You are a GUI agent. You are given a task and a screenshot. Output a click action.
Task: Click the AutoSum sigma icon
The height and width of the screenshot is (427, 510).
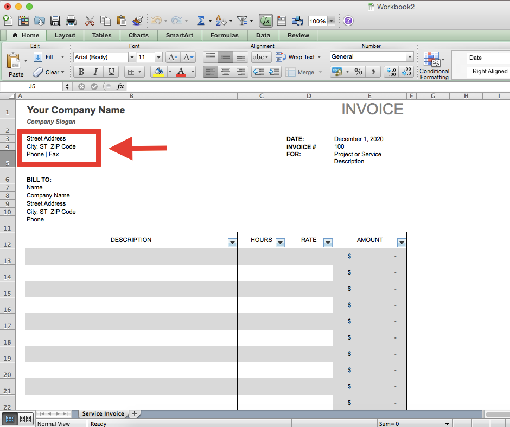[201, 21]
